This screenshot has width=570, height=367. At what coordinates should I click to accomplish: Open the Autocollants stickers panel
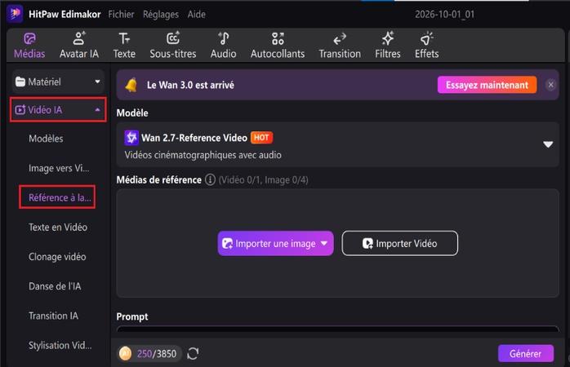(278, 46)
